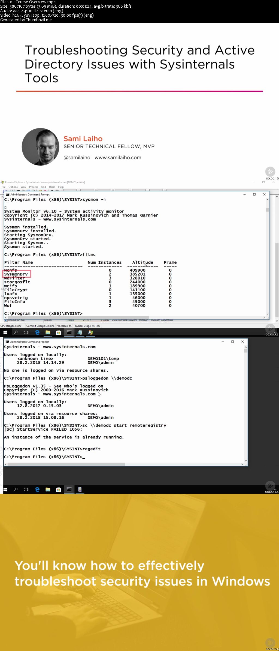Open the Find menu in Process Explorer
Image resolution: width=279 pixels, height=651 pixels.
tap(43, 187)
